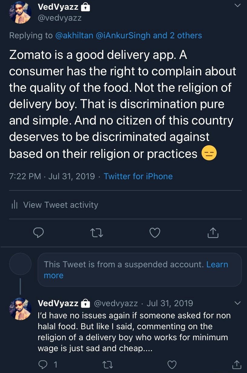Retweet the main Zomato tweet

(97, 233)
